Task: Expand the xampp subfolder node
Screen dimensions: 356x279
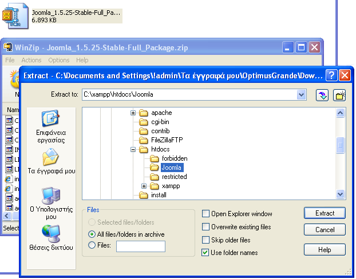Action: [144, 186]
